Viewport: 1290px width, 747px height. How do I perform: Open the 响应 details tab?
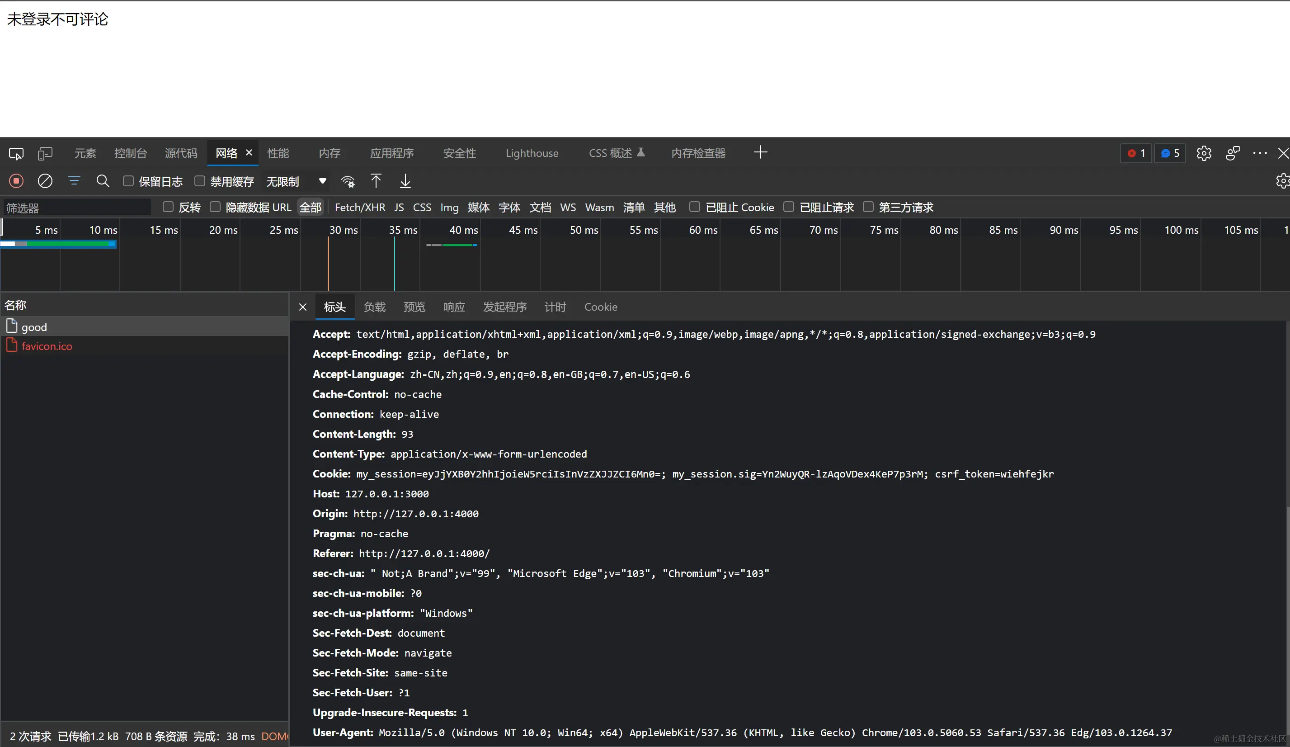[x=454, y=307]
